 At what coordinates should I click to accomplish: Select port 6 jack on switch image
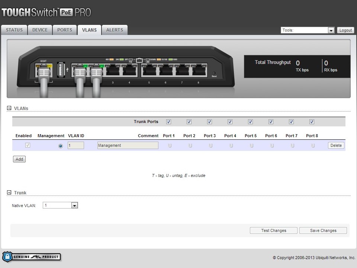coord(166,70)
